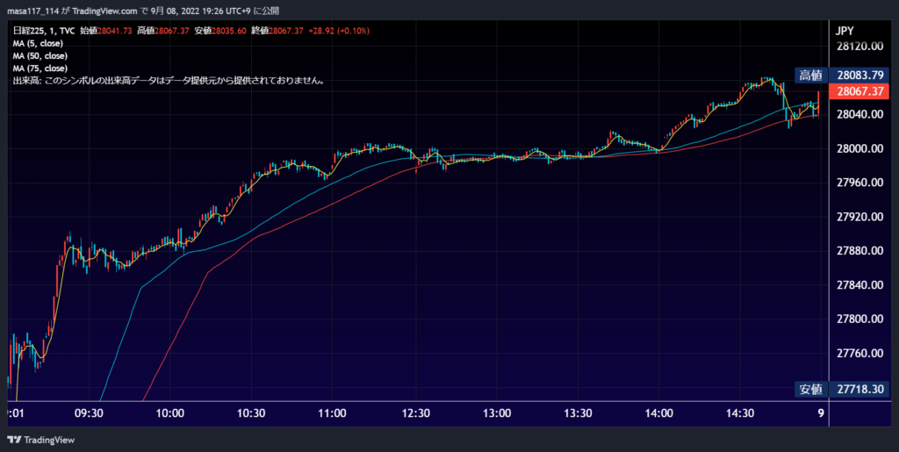Select the MA (75, close) indicator label

click(x=40, y=68)
